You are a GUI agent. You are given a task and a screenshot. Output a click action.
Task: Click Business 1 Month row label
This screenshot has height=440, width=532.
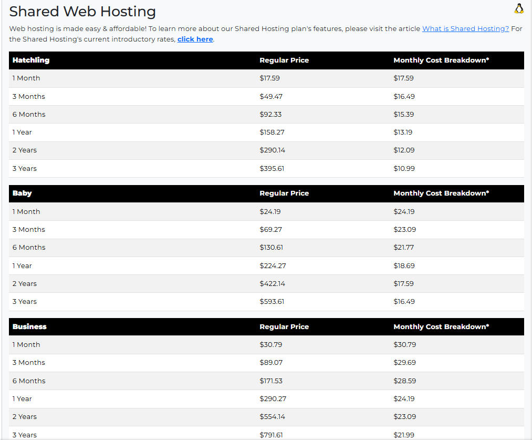point(26,345)
